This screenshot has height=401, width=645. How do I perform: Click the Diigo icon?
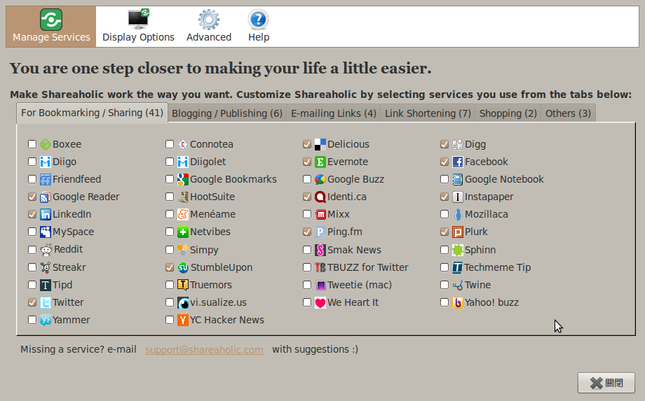pyautogui.click(x=46, y=162)
